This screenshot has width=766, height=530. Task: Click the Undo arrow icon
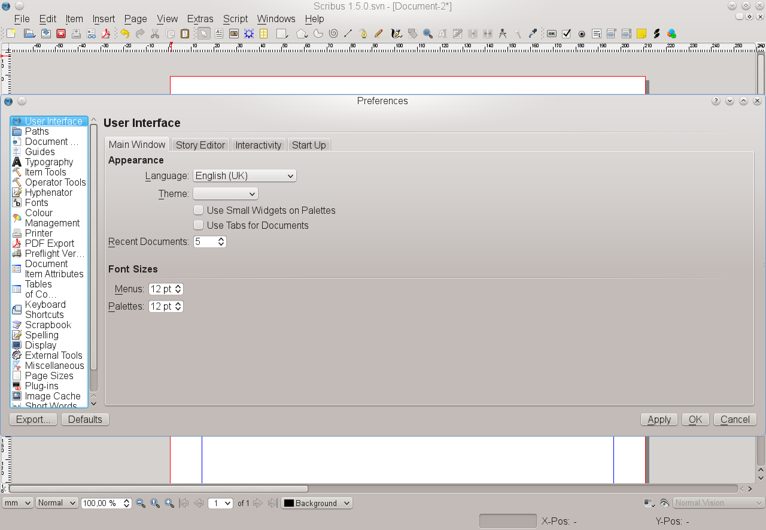click(124, 34)
